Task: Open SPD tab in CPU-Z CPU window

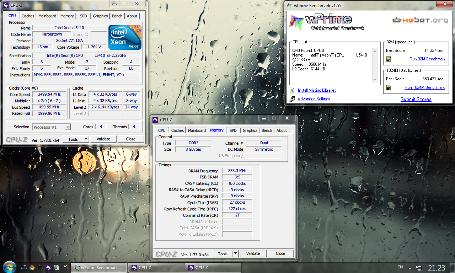Action: (x=83, y=16)
